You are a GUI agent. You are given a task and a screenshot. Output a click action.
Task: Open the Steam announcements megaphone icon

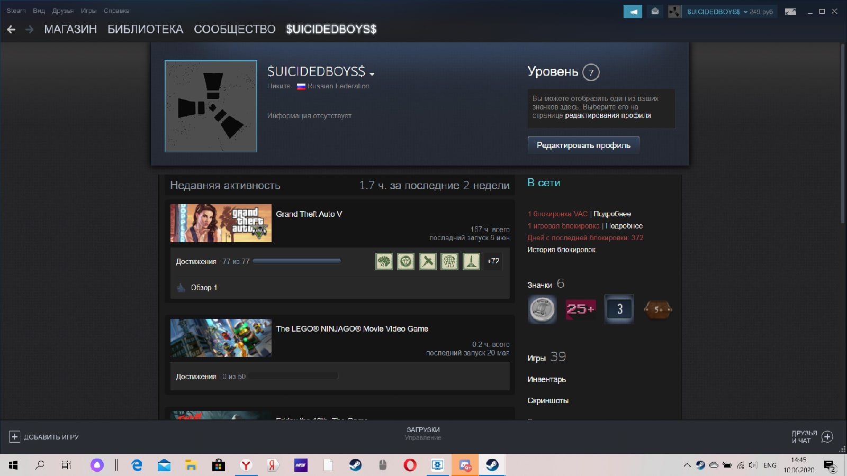(633, 11)
